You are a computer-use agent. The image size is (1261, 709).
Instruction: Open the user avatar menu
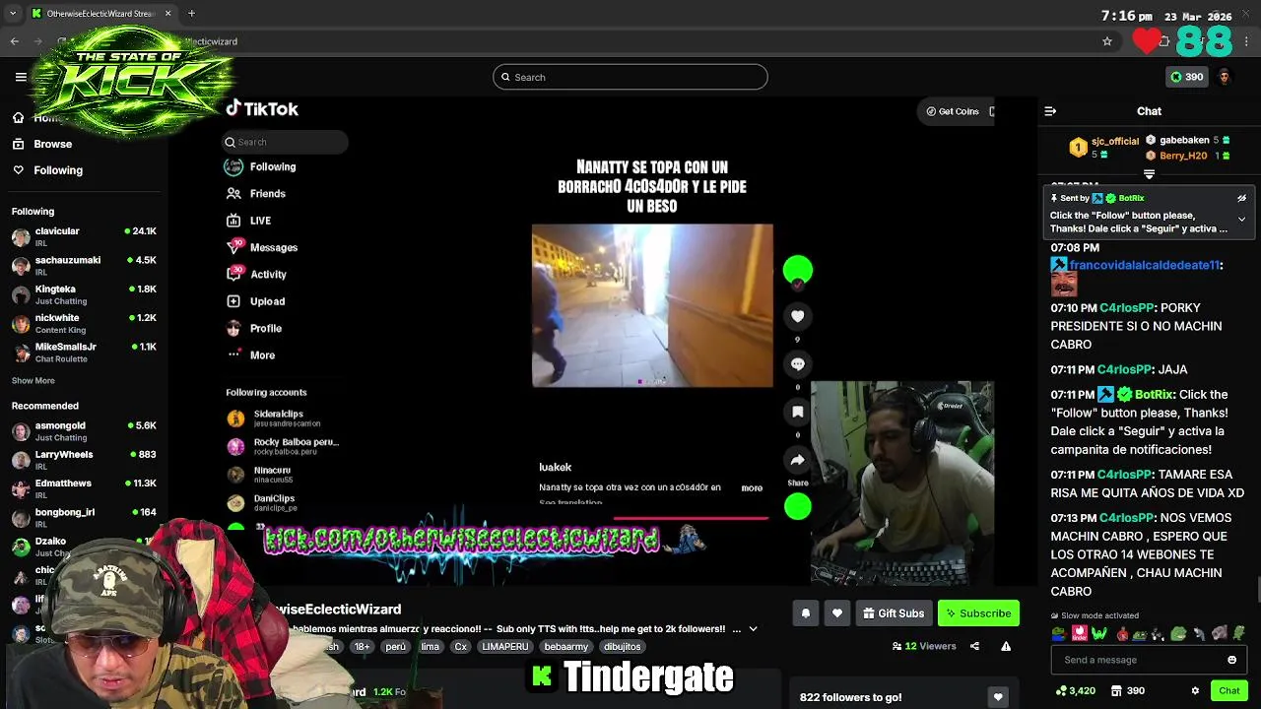(x=1225, y=77)
